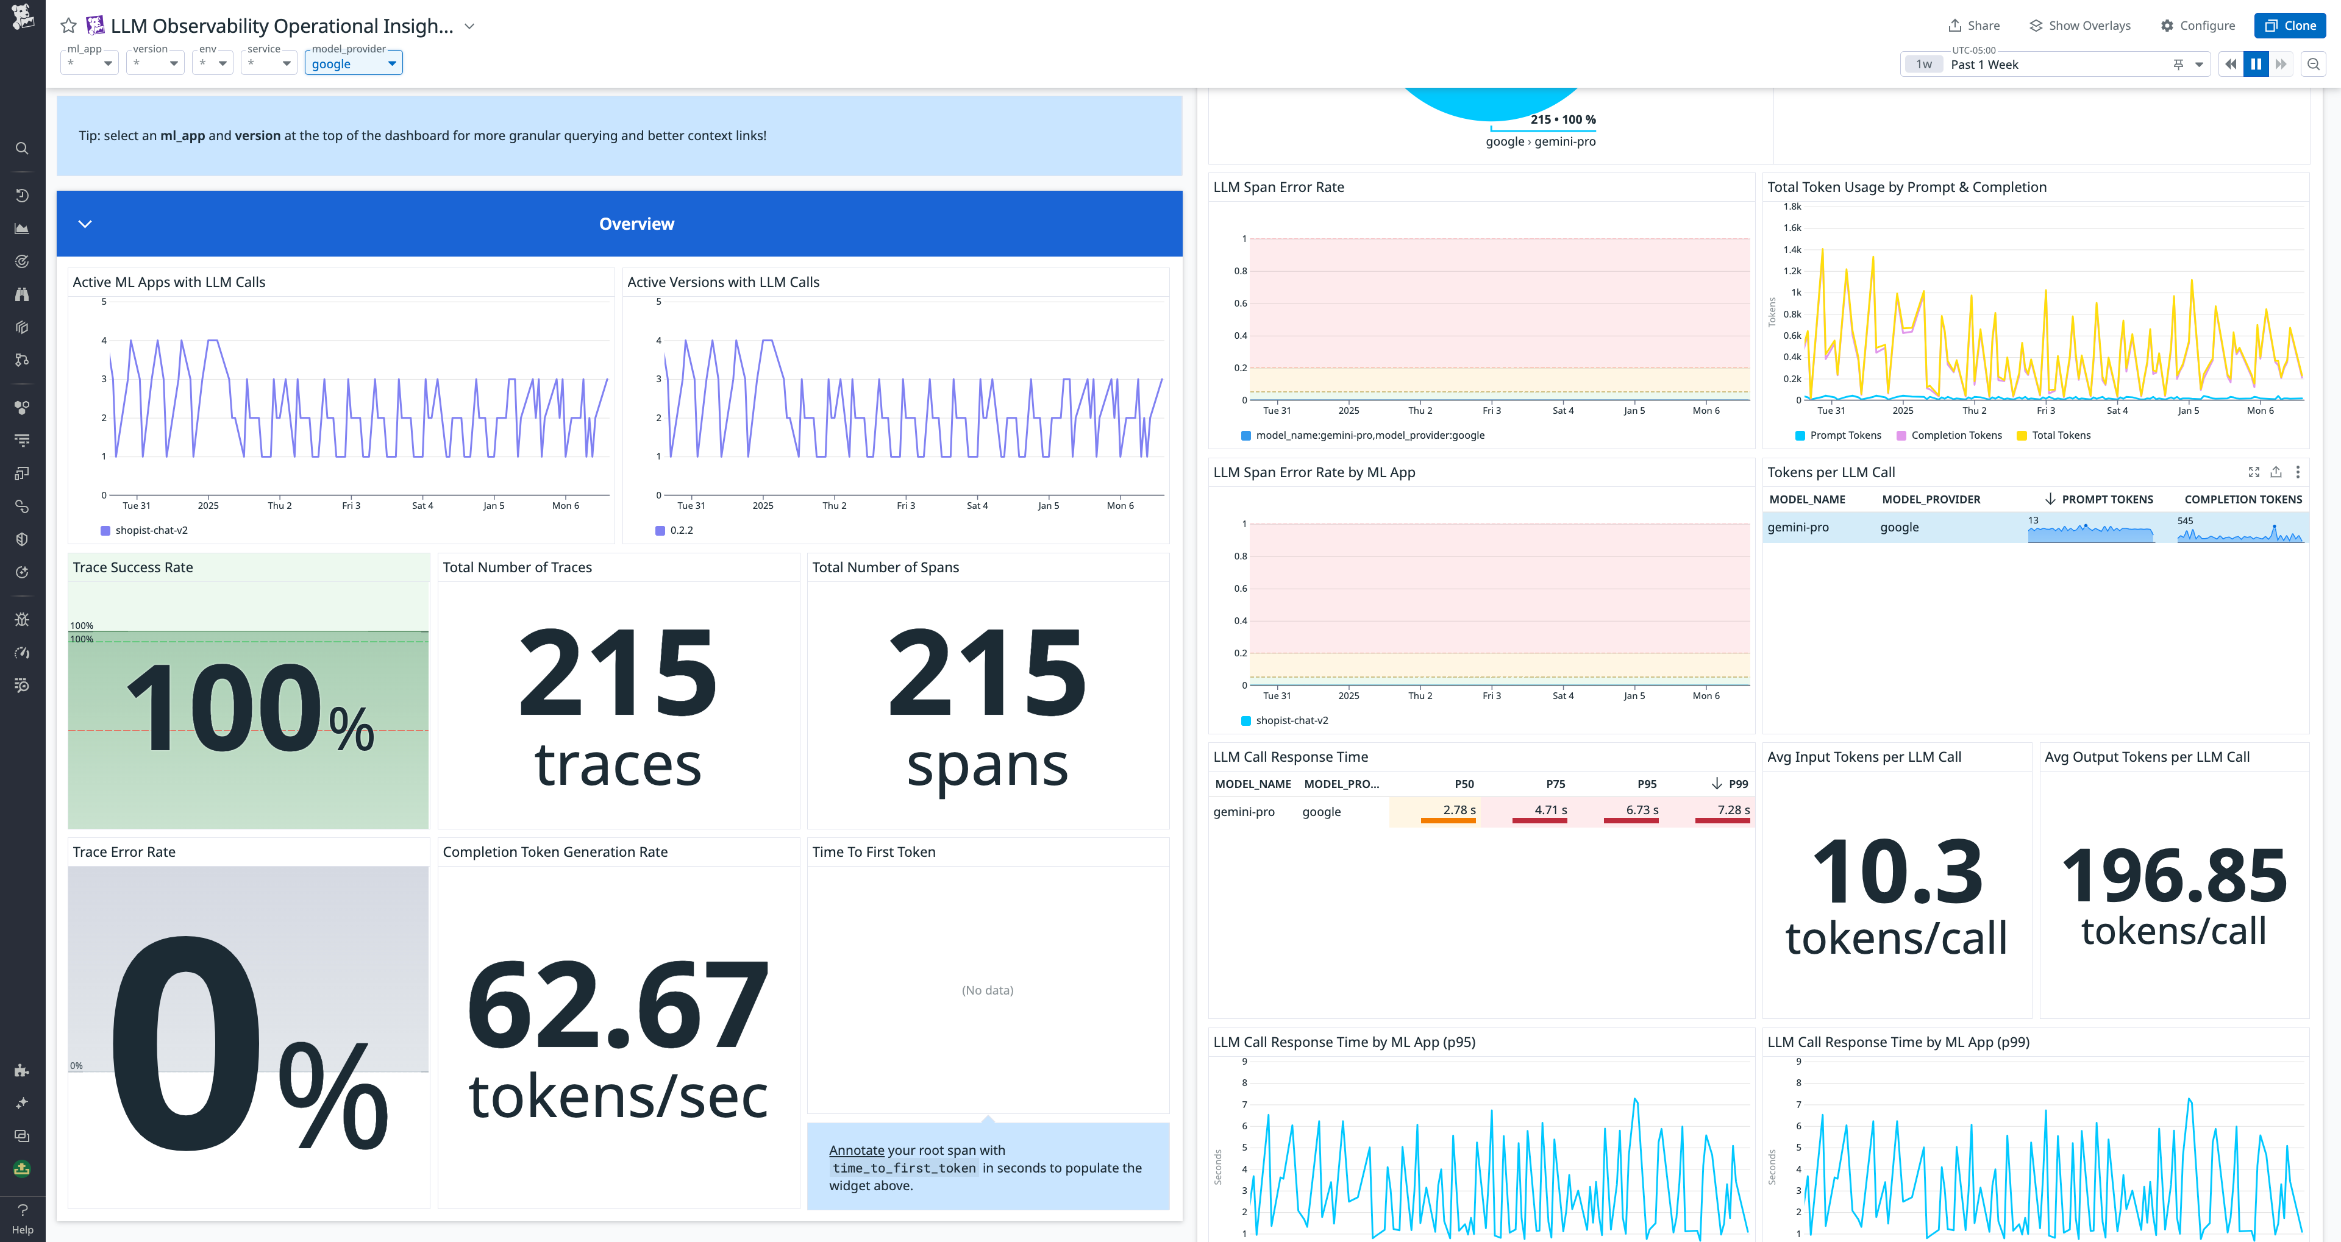Open Error Tracking via the bug icon
2341x1242 pixels.
(x=21, y=619)
